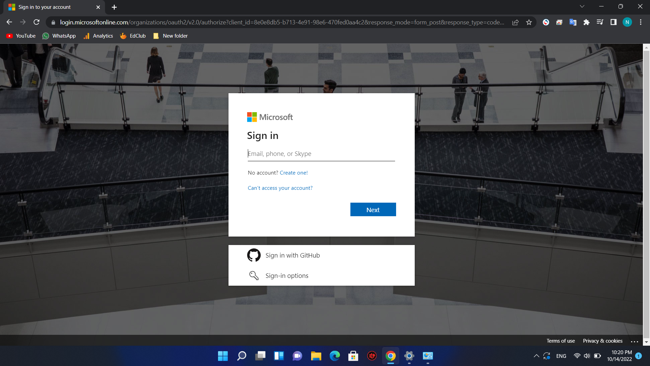The width and height of the screenshot is (650, 366).
Task: Click the Sign-in options key icon
Action: click(x=254, y=275)
